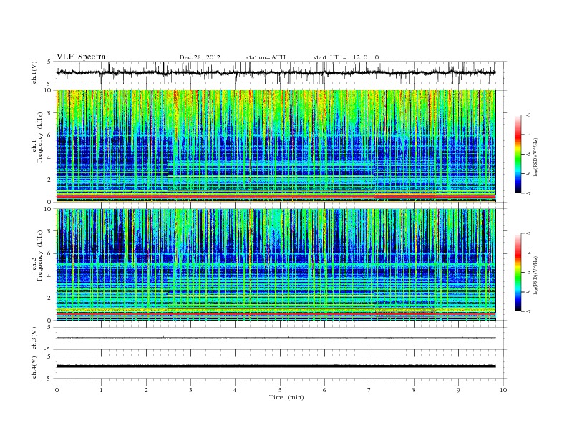Click the ch.4 voltage trace panel
This screenshot has width=567, height=438.
[x=281, y=367]
